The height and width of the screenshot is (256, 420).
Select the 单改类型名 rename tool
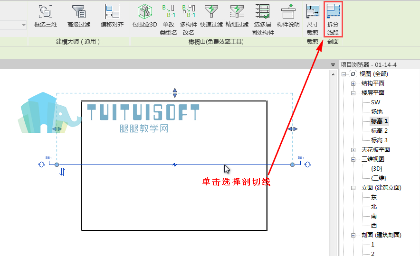[168, 20]
